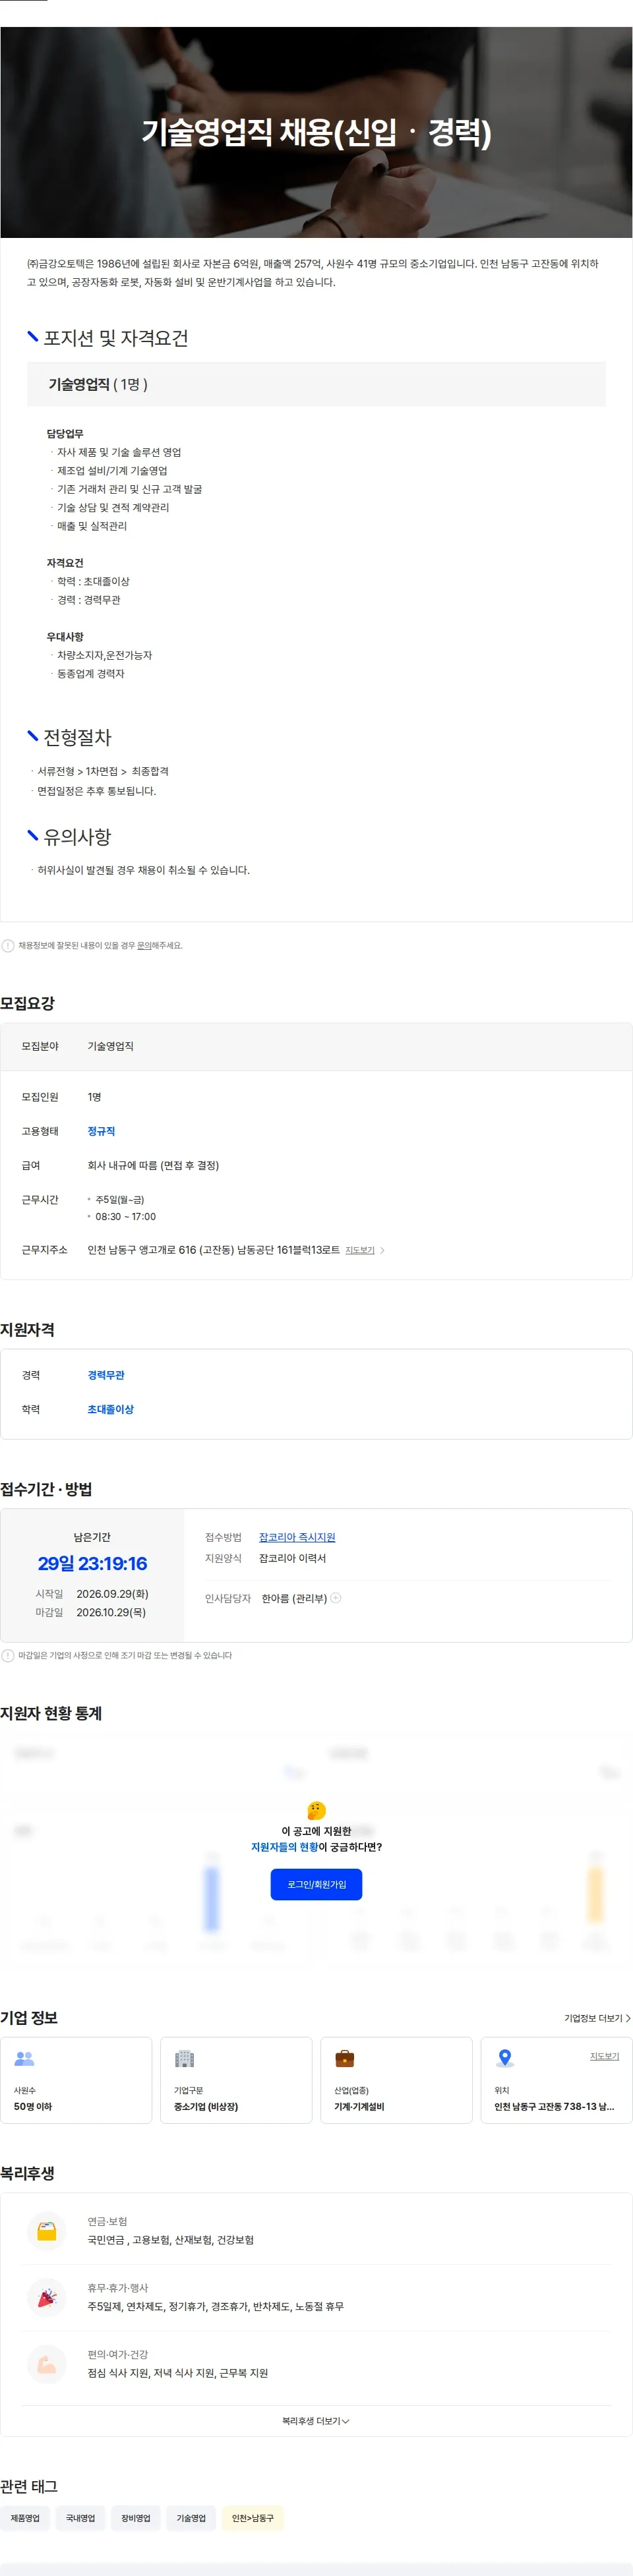Open 지도보기 link in 위치 card
This screenshot has width=633, height=2576.
pyautogui.click(x=604, y=2056)
